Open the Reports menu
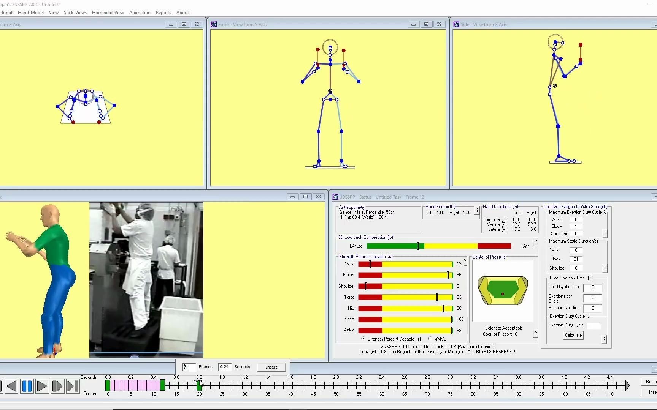Viewport: 657px width, 410px height. click(x=163, y=13)
